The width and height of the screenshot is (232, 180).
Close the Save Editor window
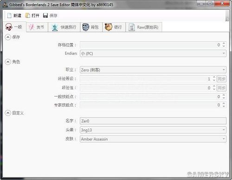[x=222, y=3]
